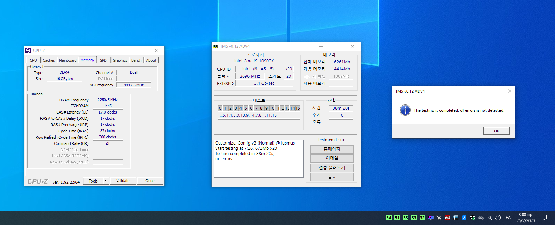This screenshot has width=555, height=225.
Task: Close the TM5 completion dialog with X
Action: click(510, 91)
